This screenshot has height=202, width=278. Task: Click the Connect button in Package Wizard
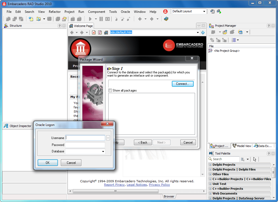pos(182,84)
